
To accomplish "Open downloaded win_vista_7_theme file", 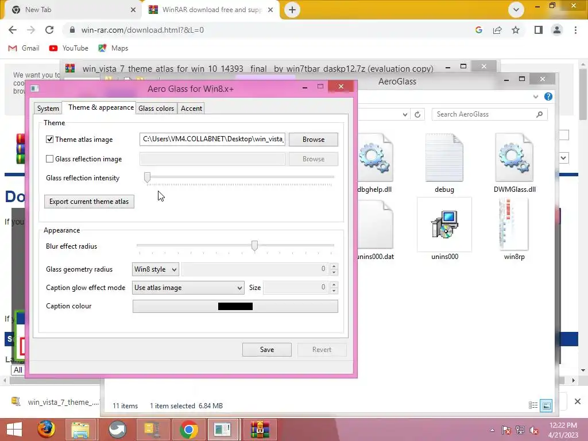I will [x=56, y=402].
